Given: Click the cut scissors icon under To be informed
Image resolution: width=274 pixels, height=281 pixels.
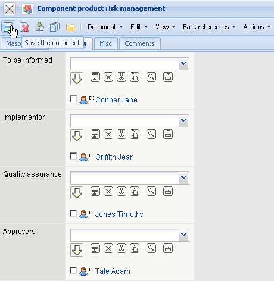Looking at the screenshot, I should (x=122, y=77).
